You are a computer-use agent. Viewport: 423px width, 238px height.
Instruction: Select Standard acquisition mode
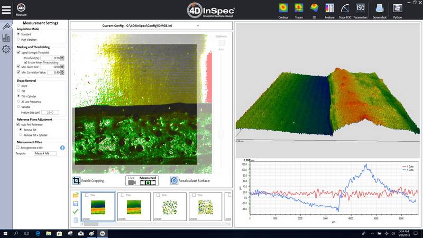(x=19, y=34)
